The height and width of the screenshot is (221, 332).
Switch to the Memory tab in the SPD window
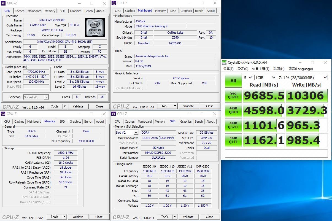160,122
